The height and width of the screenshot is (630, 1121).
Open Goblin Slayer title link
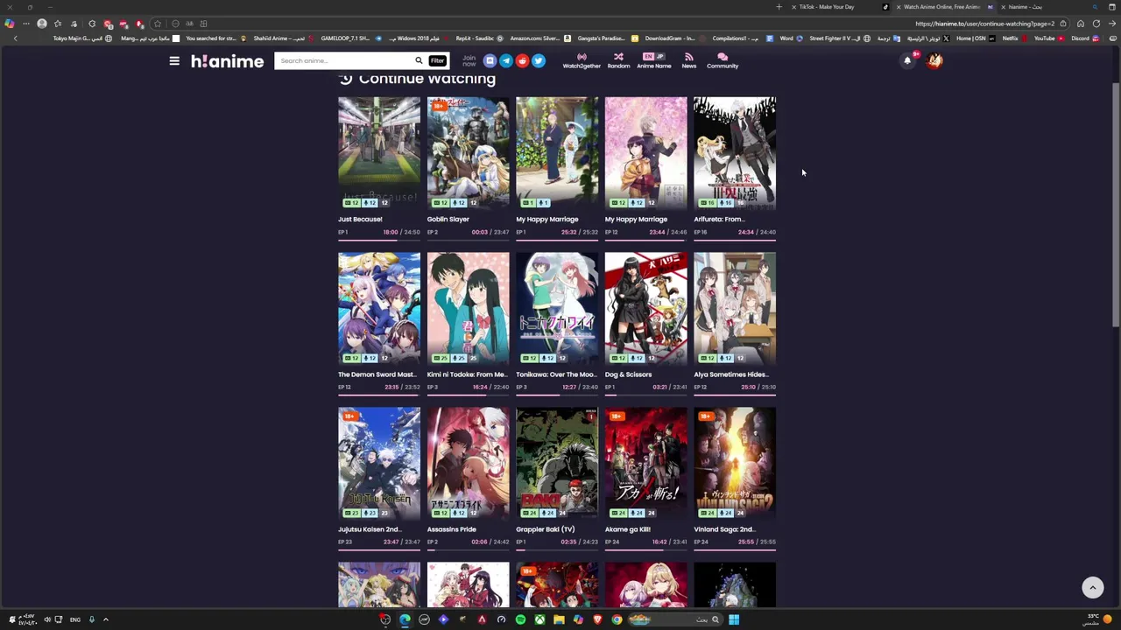[x=448, y=220]
